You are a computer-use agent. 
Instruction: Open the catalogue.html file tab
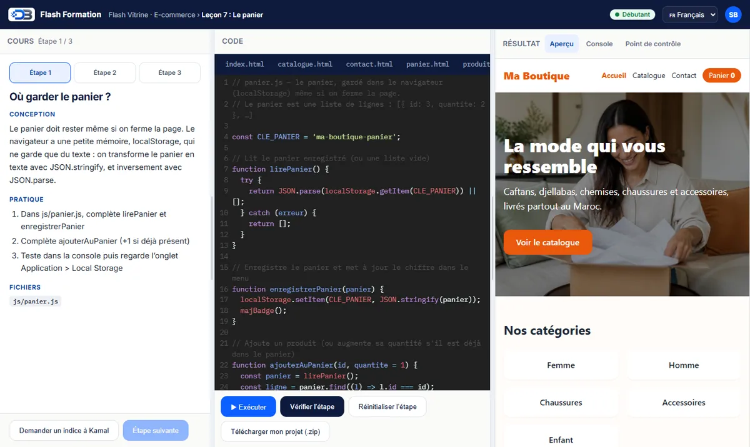tap(305, 64)
